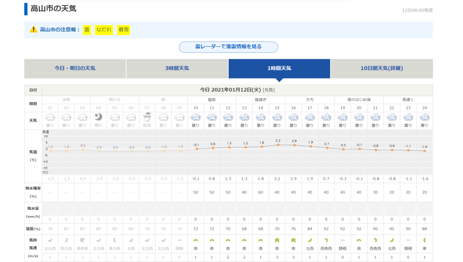Click the 雷 thunder advisory label

tap(86, 30)
